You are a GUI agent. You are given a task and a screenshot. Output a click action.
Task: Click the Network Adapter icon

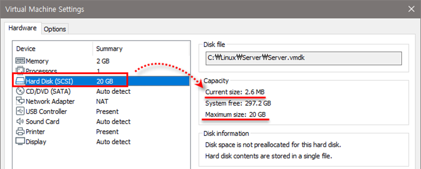click(x=20, y=101)
